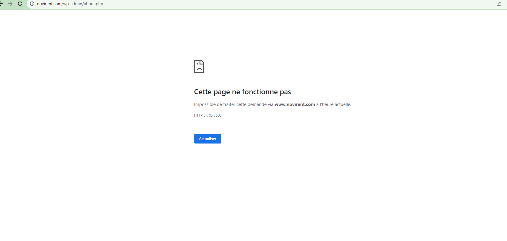Click the sad page error icon
The height and width of the screenshot is (241, 507).
point(199,66)
